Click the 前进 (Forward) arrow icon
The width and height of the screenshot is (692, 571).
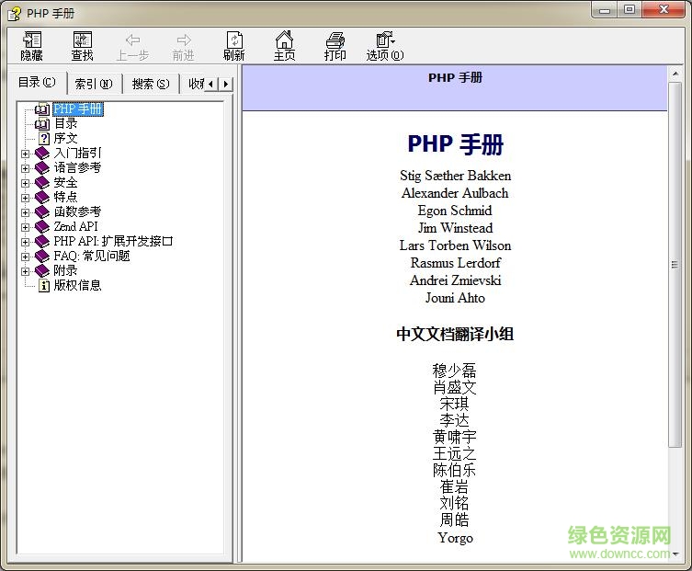tap(184, 40)
